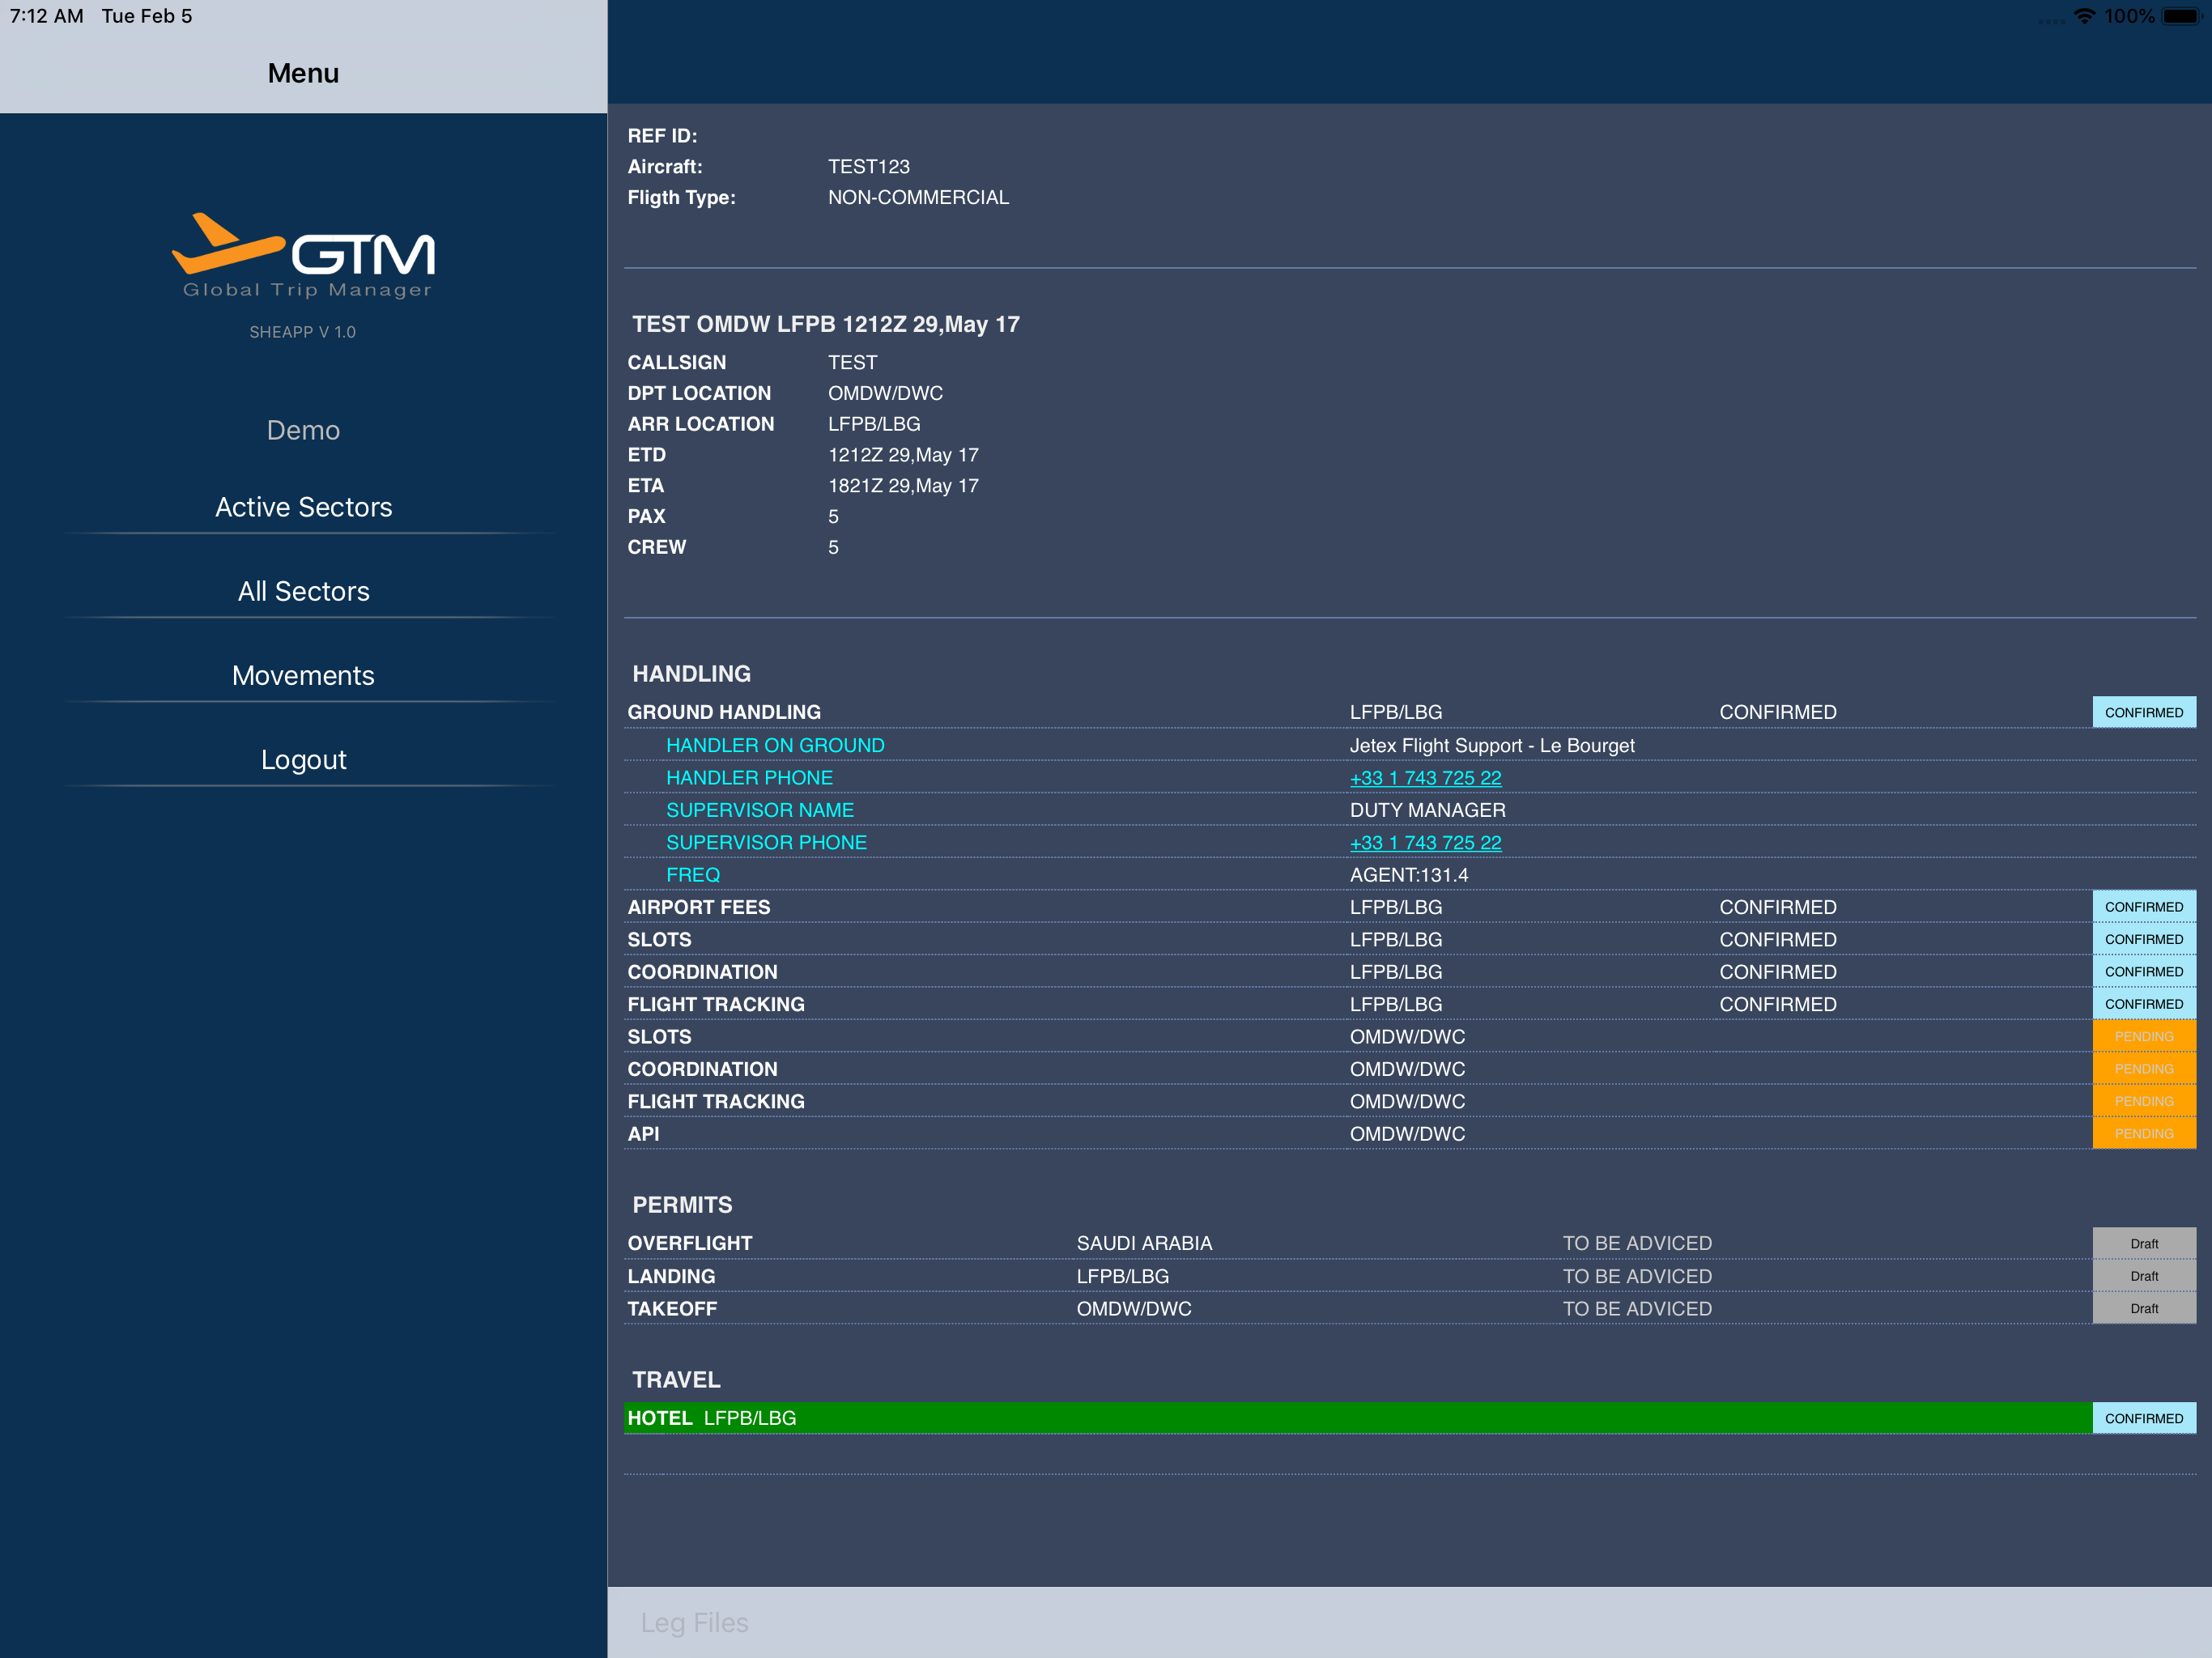Click DPT LOCATION value OMDW/DWC

pyautogui.click(x=885, y=393)
